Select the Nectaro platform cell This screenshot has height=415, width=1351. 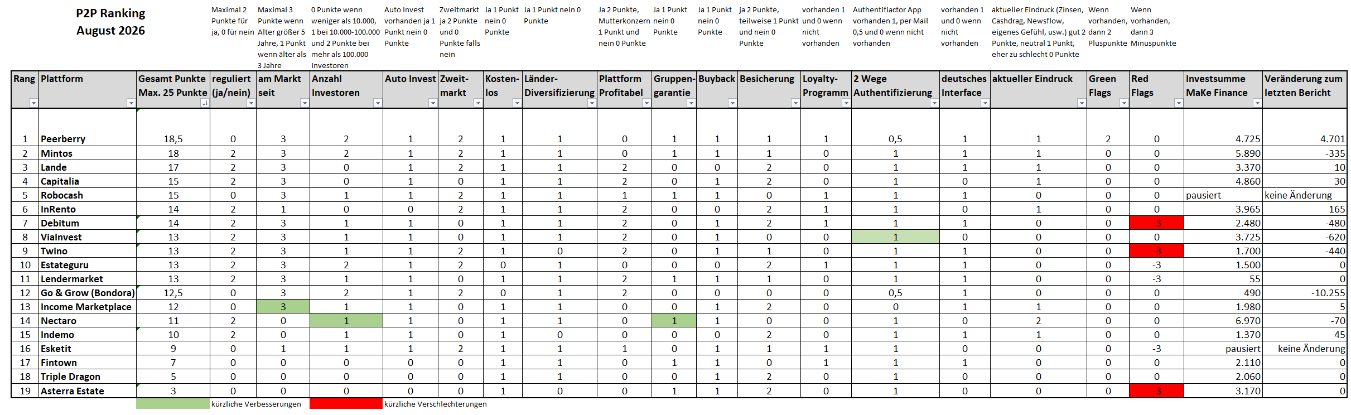click(88, 321)
